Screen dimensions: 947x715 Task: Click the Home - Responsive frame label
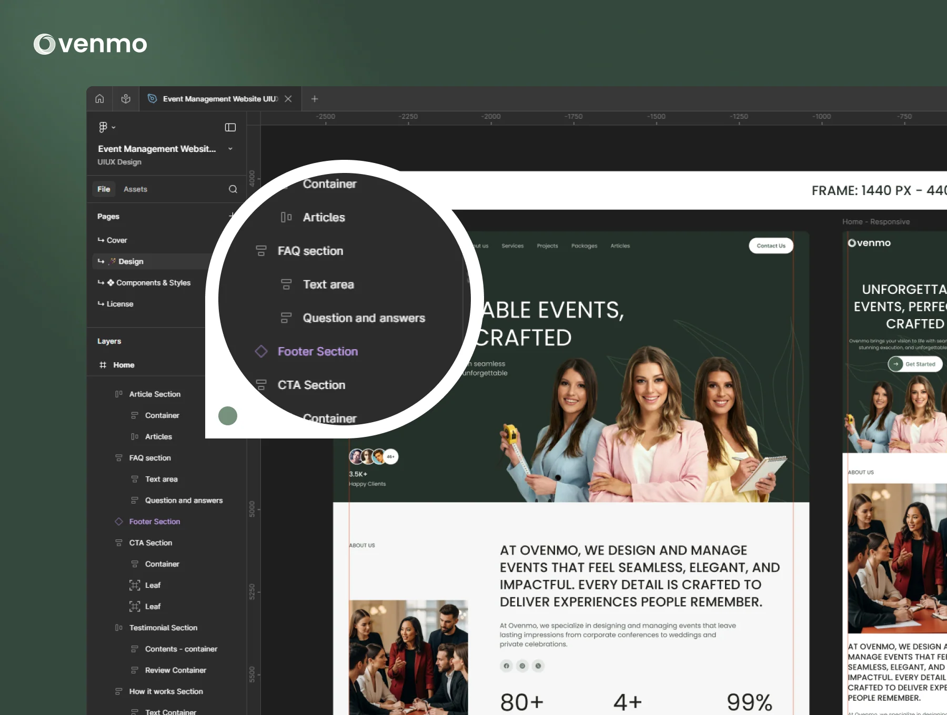point(875,222)
